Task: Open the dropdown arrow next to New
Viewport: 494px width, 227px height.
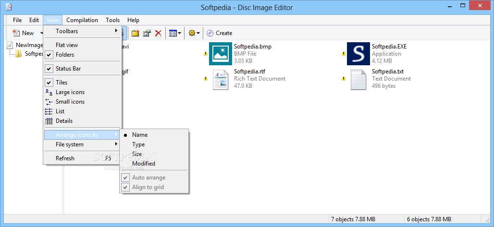Action: click(x=41, y=33)
